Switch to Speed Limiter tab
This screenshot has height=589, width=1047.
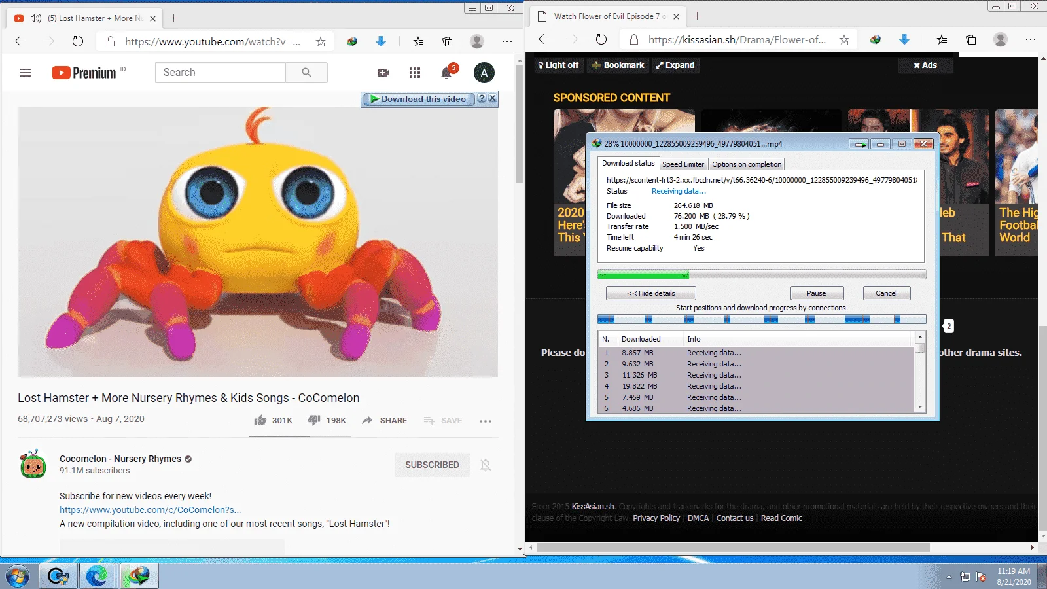point(683,164)
